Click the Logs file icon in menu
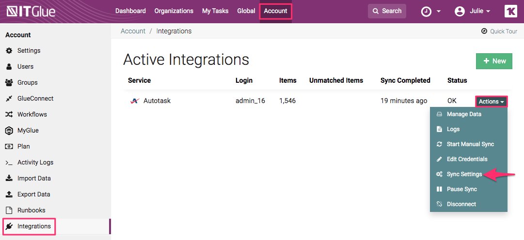Viewport: 524px width, 240px height. [x=440, y=129]
